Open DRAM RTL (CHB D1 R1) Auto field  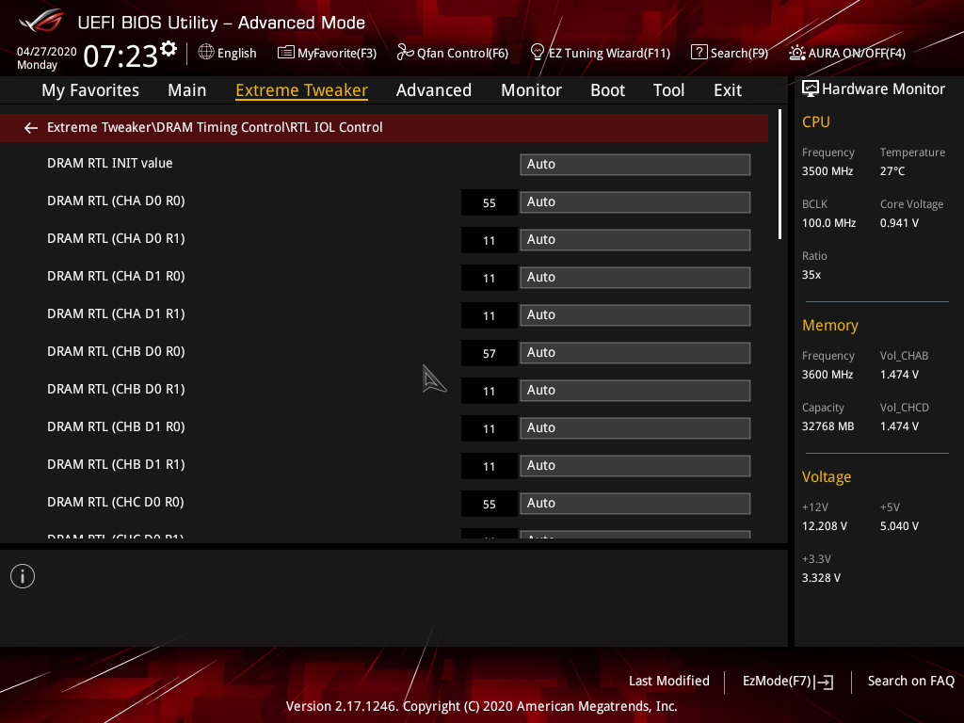635,465
